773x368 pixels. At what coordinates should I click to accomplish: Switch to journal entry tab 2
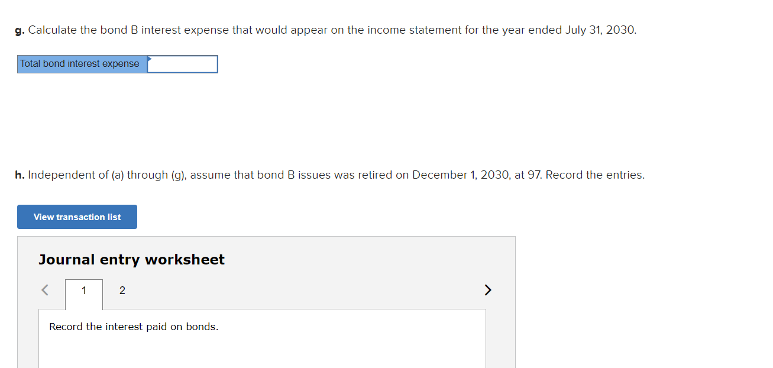pyautogui.click(x=122, y=290)
